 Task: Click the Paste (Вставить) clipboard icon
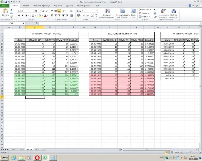coord(5,11)
